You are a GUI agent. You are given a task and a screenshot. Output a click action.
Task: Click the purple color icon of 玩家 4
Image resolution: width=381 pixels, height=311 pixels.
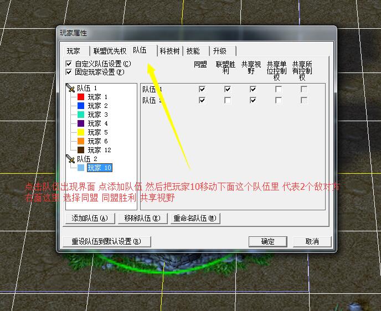coord(81,123)
